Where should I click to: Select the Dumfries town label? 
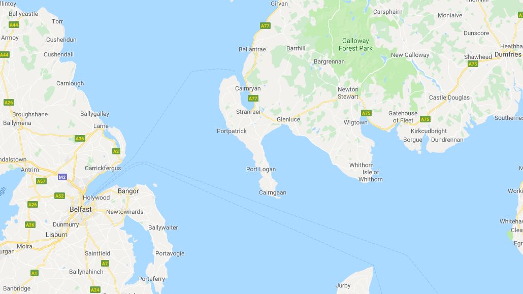pos(508,54)
